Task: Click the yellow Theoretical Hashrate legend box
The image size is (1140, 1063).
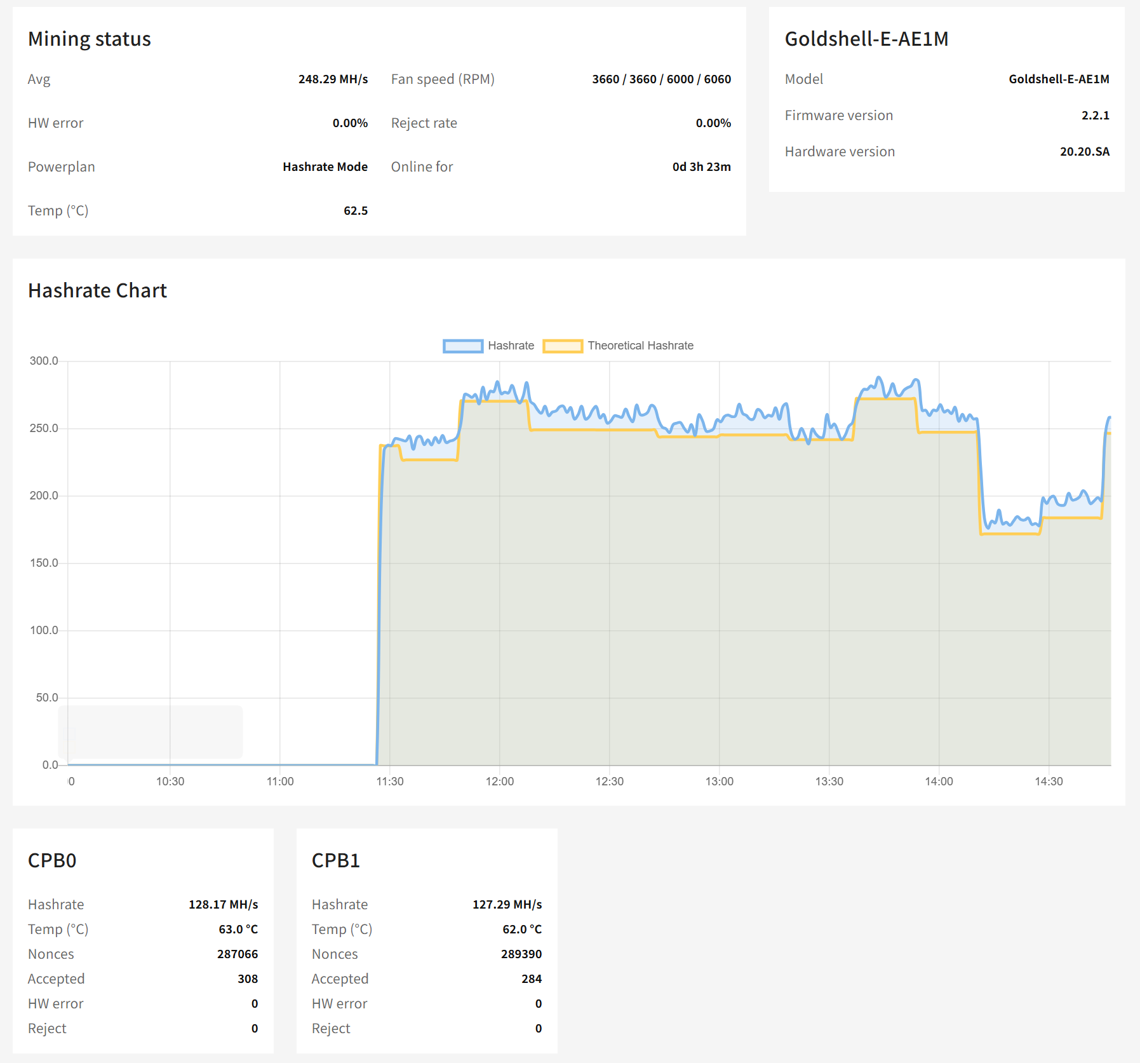Action: pos(563,346)
